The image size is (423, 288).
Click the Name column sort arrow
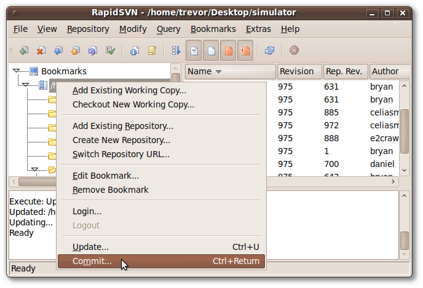[218, 72]
